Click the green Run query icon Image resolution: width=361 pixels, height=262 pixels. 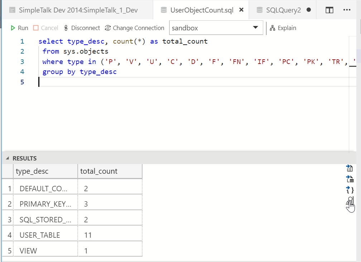pos(13,28)
